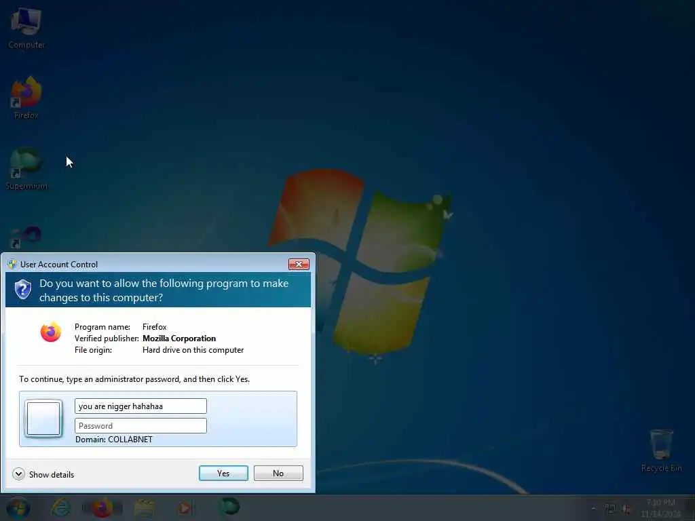The height and width of the screenshot is (521, 695).
Task: Click the Firefox logo in UAC dialog
Action: click(x=51, y=332)
